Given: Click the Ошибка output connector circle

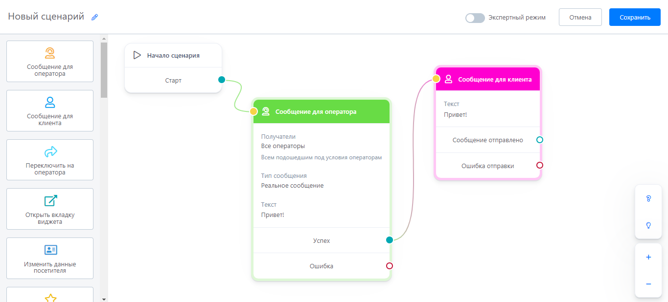Looking at the screenshot, I should click(390, 266).
